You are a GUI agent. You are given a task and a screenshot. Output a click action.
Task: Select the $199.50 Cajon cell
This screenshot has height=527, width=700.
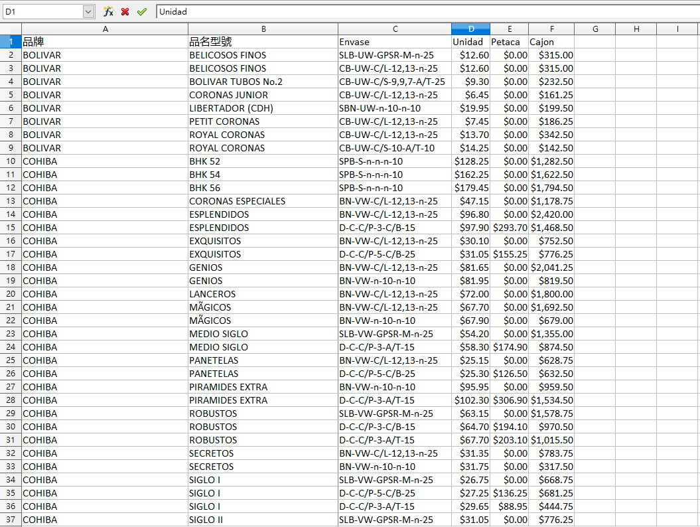551,108
